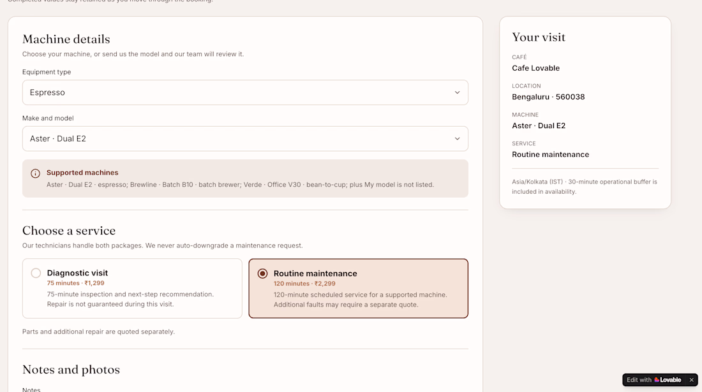702x392 pixels.
Task: Click the Supported machines info icon
Action: click(x=35, y=173)
